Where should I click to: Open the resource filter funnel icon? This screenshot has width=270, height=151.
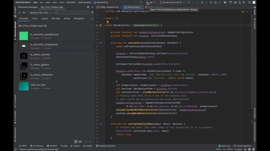92,13
